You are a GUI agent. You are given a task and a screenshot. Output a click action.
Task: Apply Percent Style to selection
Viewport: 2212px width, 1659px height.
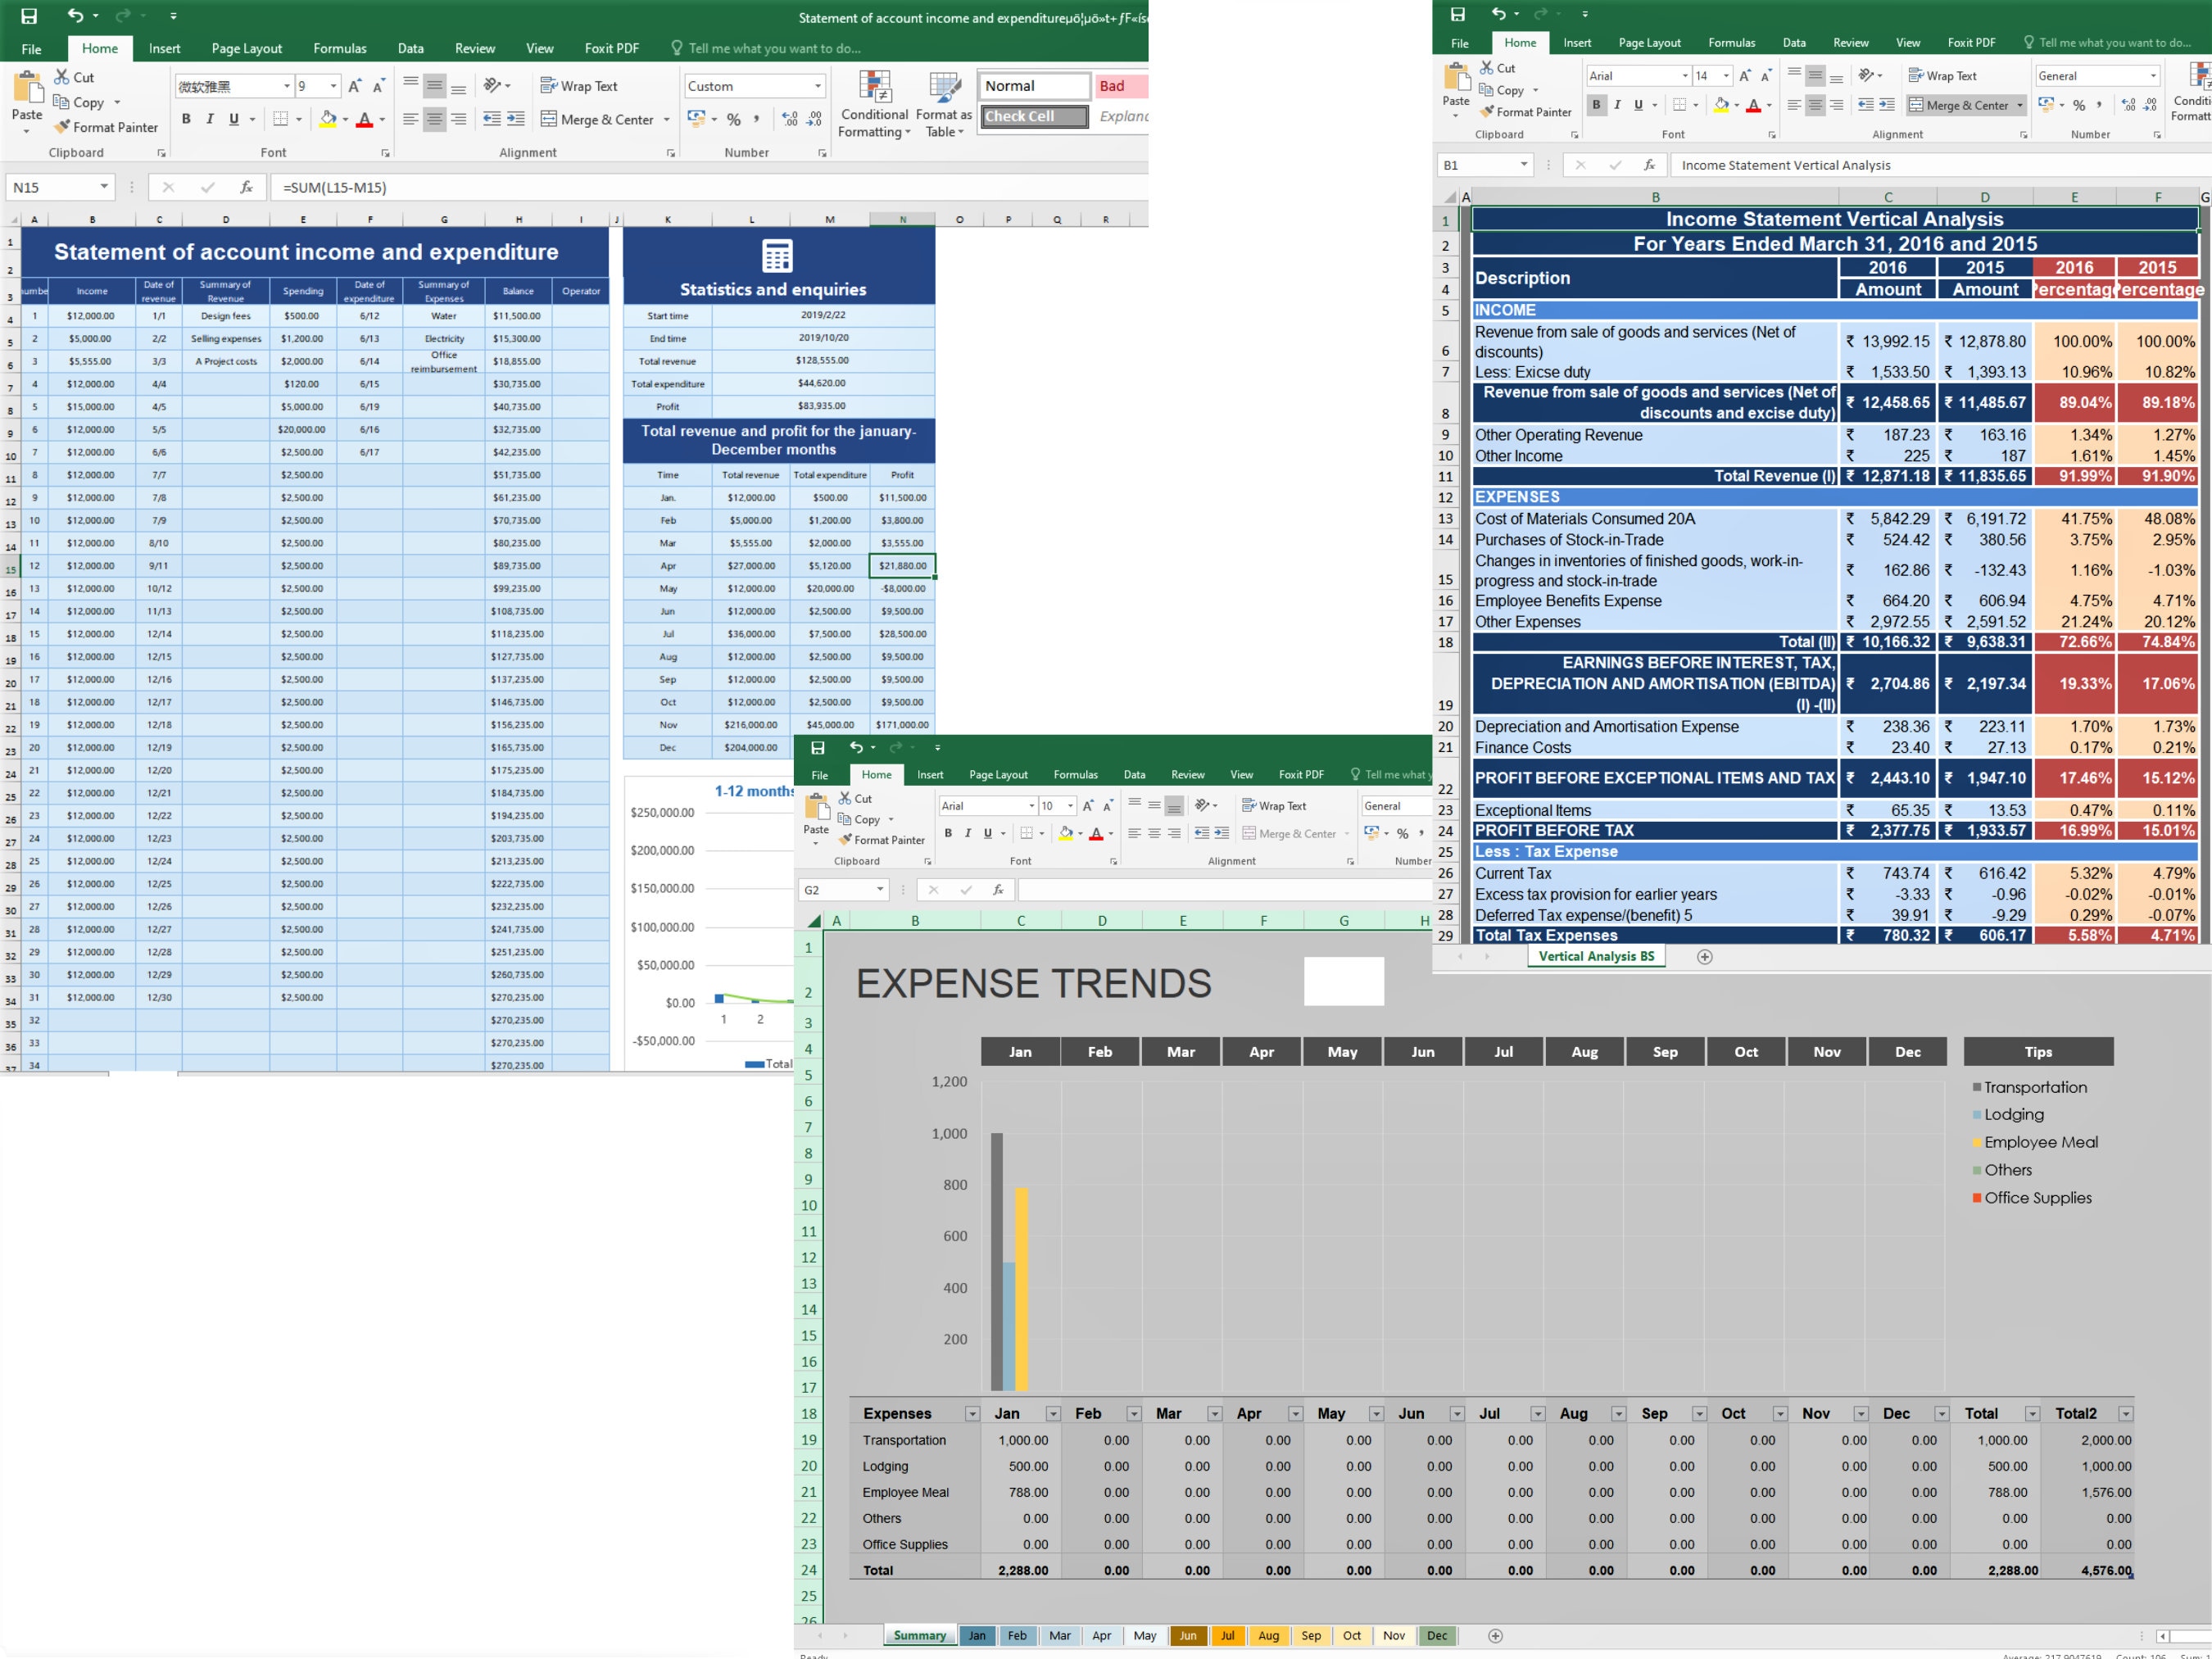coord(735,119)
